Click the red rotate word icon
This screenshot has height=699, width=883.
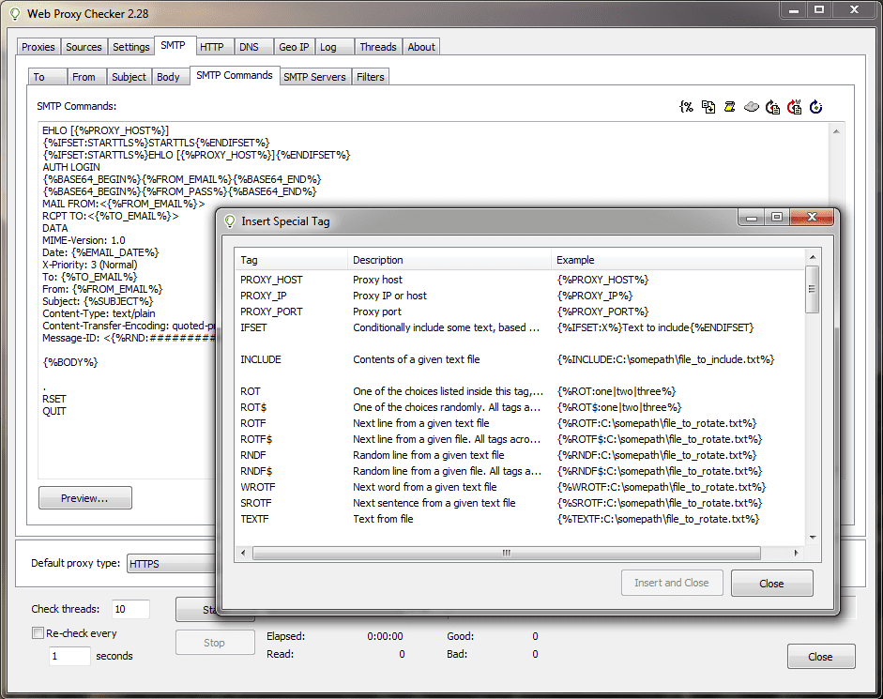tap(794, 106)
